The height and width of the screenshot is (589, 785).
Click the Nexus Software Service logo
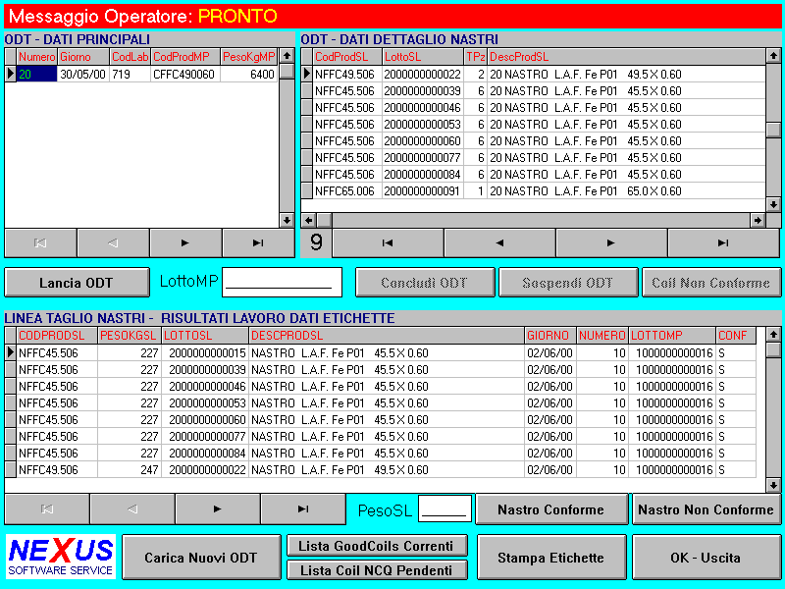coord(61,557)
